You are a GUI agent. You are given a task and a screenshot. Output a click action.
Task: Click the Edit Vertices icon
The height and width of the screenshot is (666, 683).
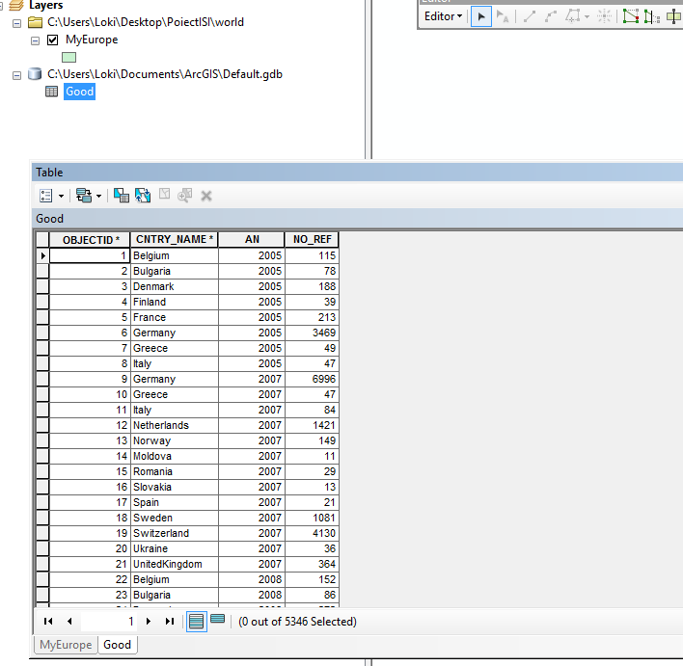(x=630, y=16)
